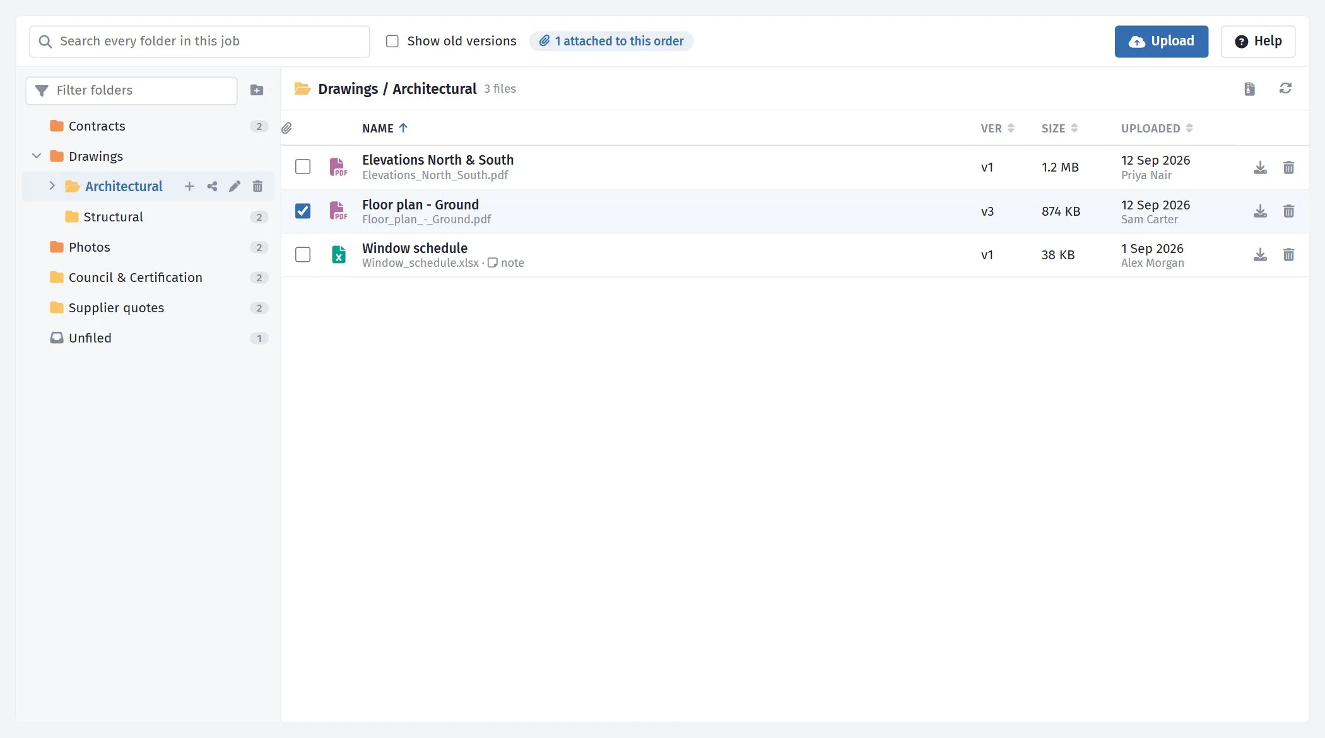The width and height of the screenshot is (1325, 738).
Task: Open the Contracts folder
Action: 148,126
